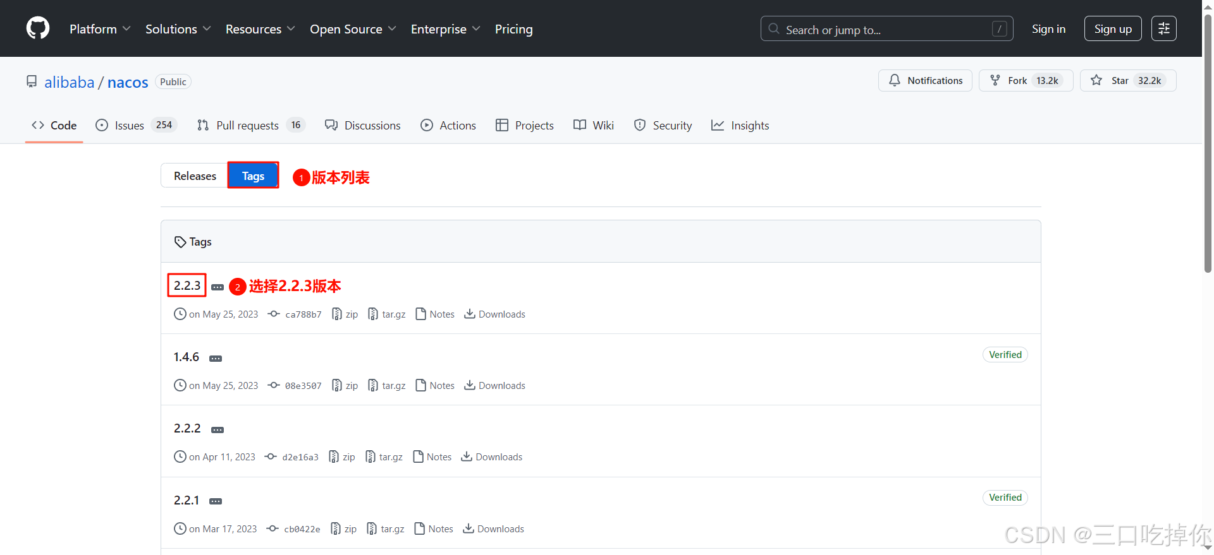
Task: Fork the repository with the Fork button
Action: pyautogui.click(x=1026, y=80)
